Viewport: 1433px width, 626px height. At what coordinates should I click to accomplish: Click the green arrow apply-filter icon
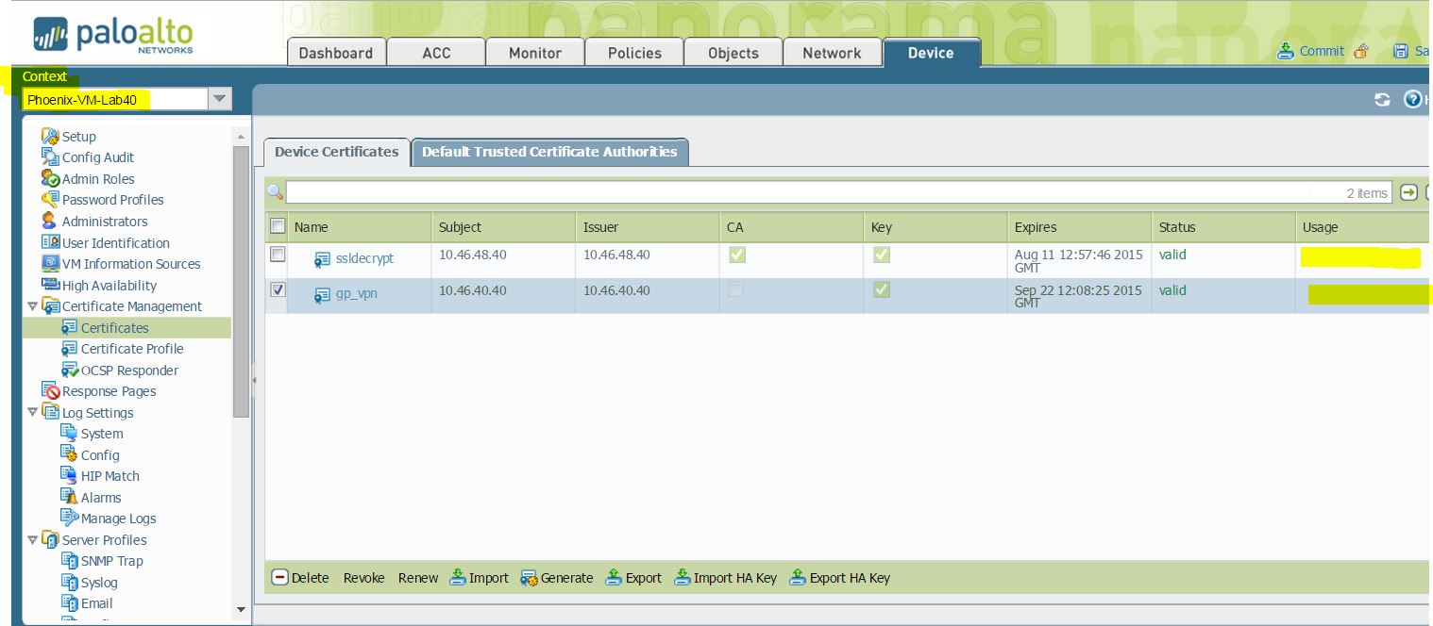click(1409, 192)
